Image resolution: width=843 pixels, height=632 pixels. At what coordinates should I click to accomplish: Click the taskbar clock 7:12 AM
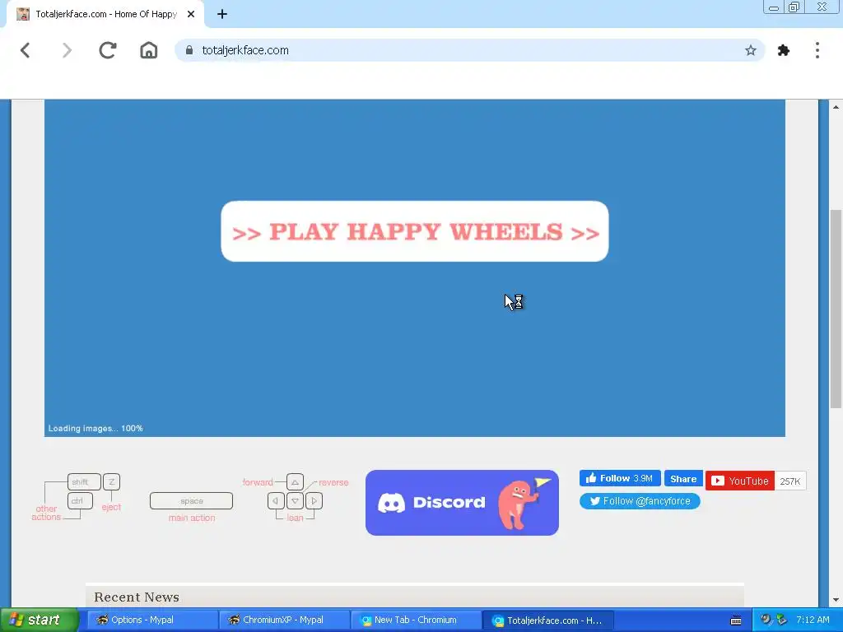pos(813,620)
